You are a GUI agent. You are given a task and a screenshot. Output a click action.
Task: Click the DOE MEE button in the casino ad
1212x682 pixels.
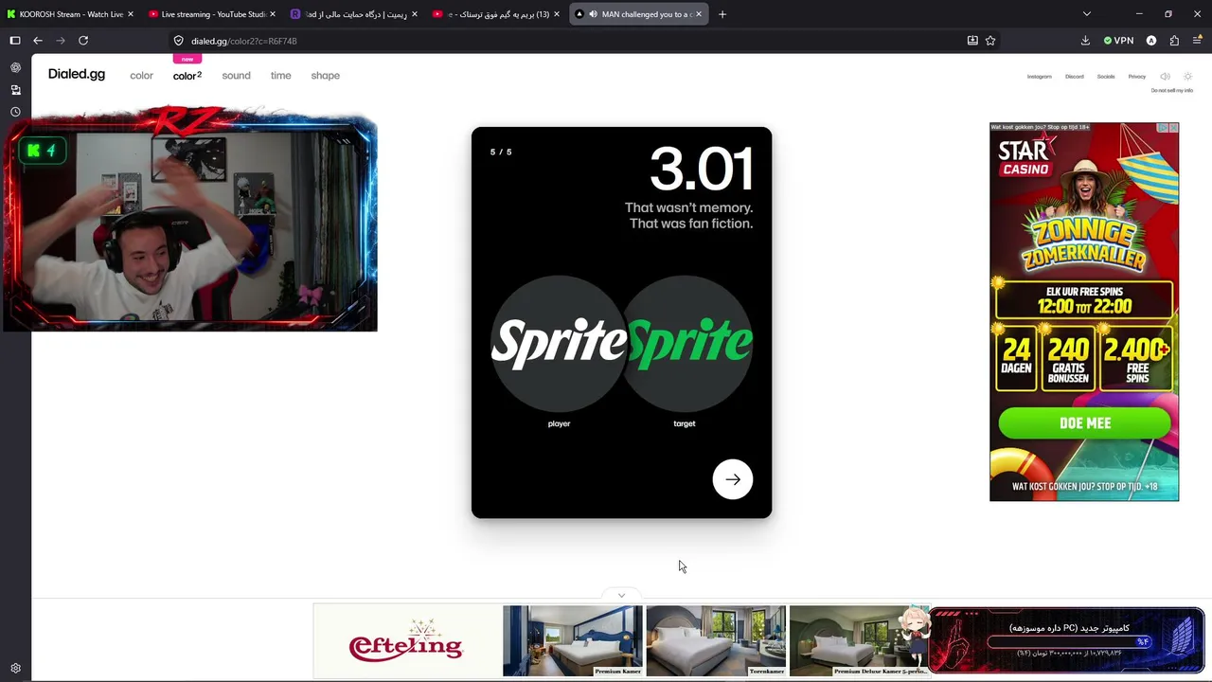pos(1085,423)
